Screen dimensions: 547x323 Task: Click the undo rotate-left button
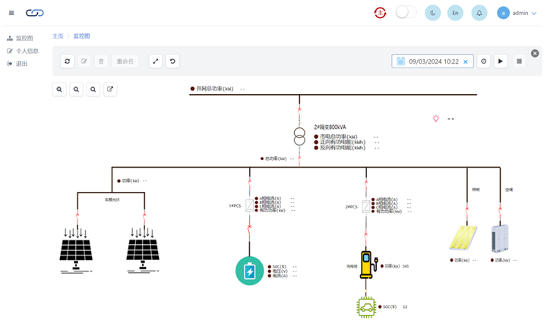(172, 61)
